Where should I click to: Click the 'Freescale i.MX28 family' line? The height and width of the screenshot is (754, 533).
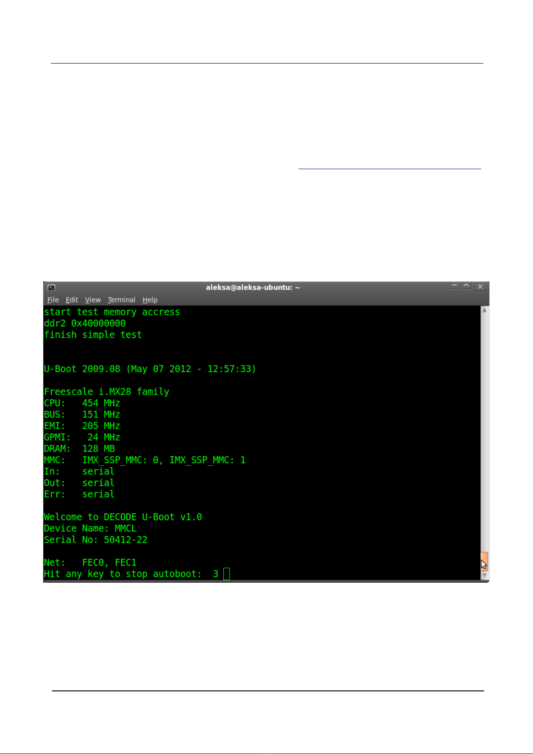tap(107, 392)
